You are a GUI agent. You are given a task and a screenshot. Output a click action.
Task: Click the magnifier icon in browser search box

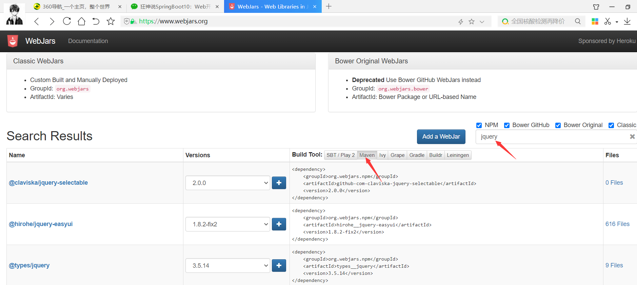tap(578, 21)
